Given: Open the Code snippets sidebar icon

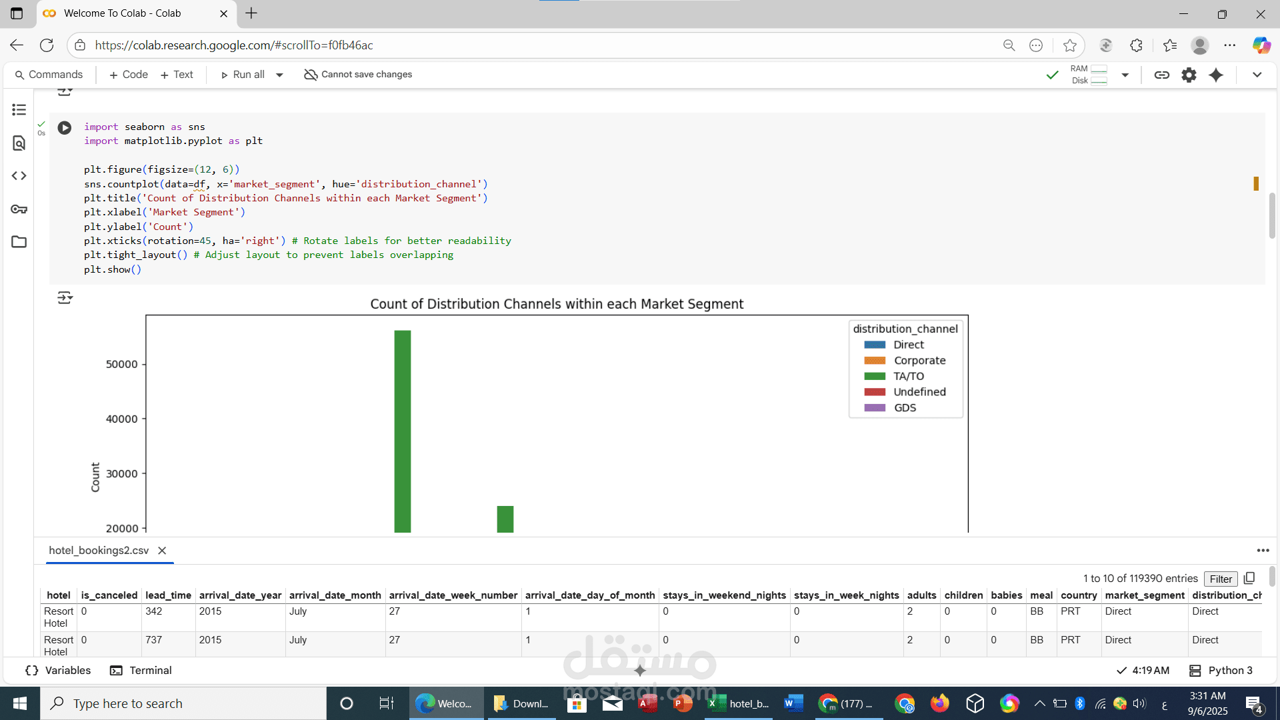Looking at the screenshot, I should [x=19, y=176].
